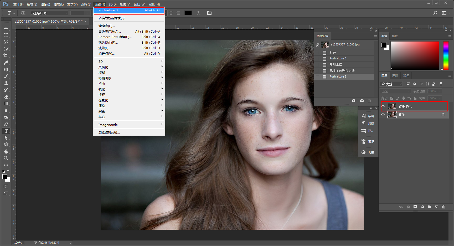Open the 填充 fill dropdown arrow
454x246 pixels.
[x=440, y=98]
